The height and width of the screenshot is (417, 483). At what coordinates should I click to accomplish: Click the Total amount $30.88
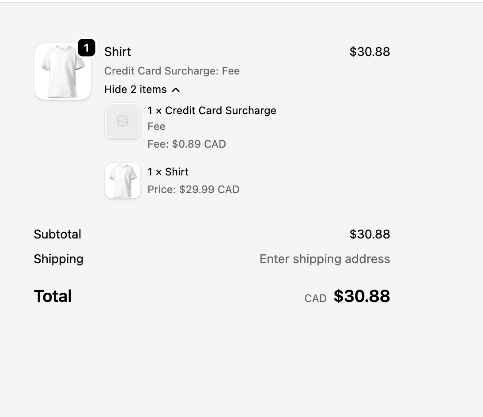362,296
